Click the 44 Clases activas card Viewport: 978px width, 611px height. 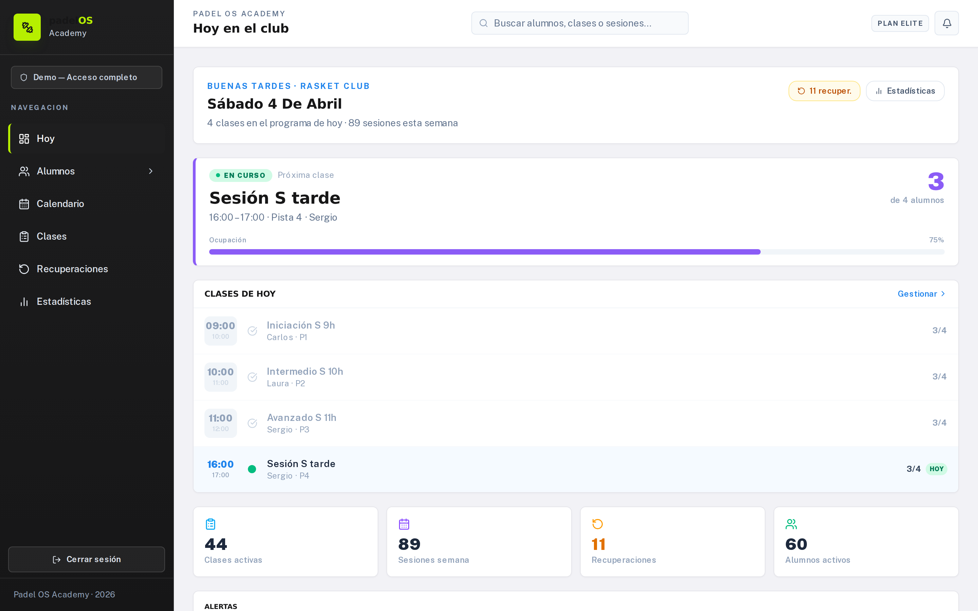(x=285, y=542)
